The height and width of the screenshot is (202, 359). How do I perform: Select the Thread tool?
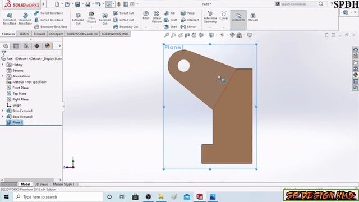[253, 17]
